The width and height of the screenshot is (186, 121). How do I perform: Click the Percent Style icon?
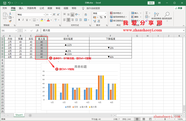(101, 17)
